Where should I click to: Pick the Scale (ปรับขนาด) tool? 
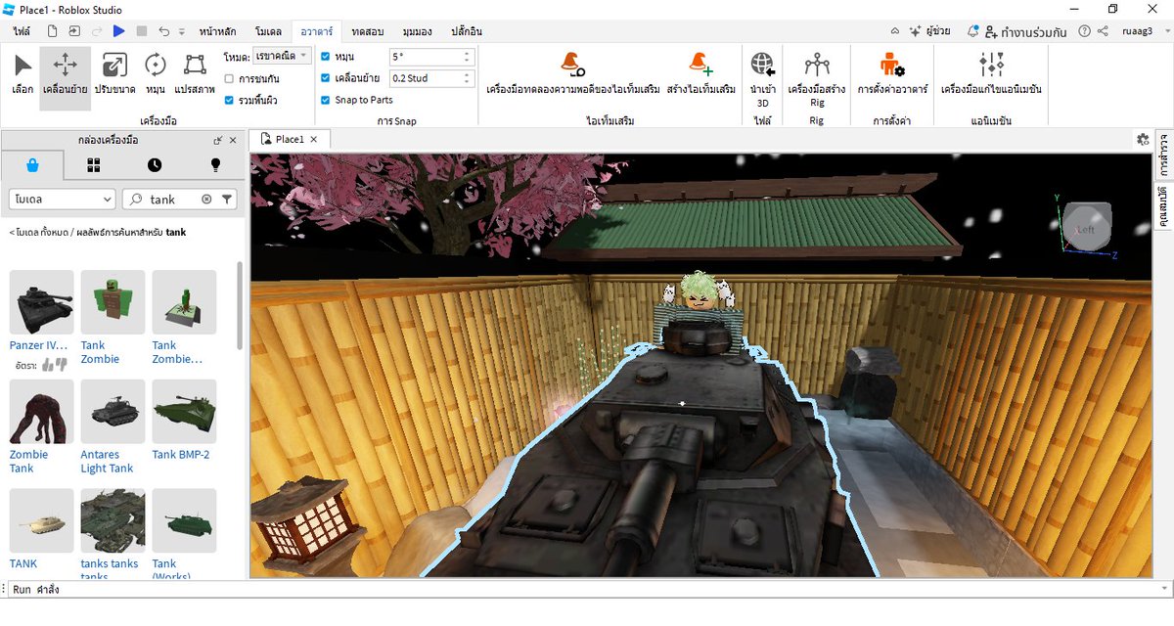click(x=114, y=73)
